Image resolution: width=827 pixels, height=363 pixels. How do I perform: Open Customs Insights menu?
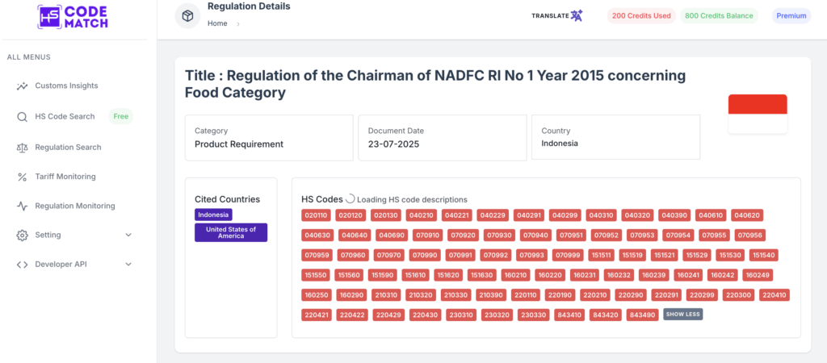(x=66, y=86)
